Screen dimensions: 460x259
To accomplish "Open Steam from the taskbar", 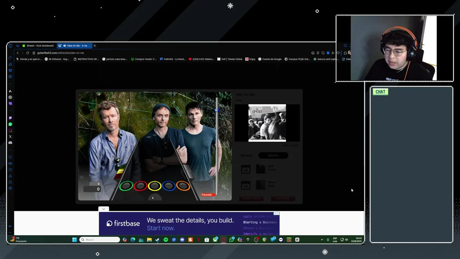I will [157, 240].
